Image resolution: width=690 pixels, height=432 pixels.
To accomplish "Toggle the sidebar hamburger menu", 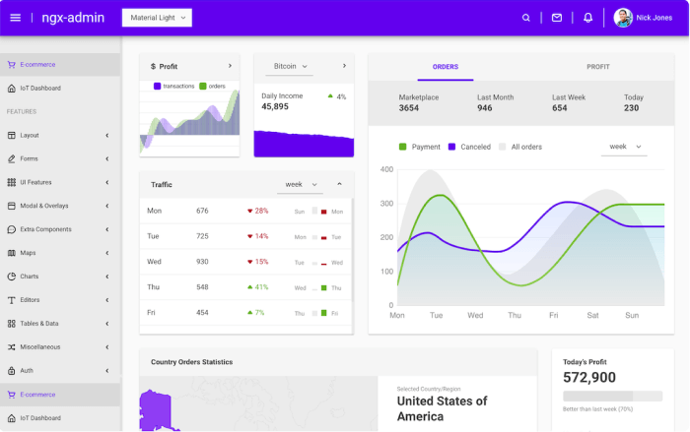I will coord(16,18).
